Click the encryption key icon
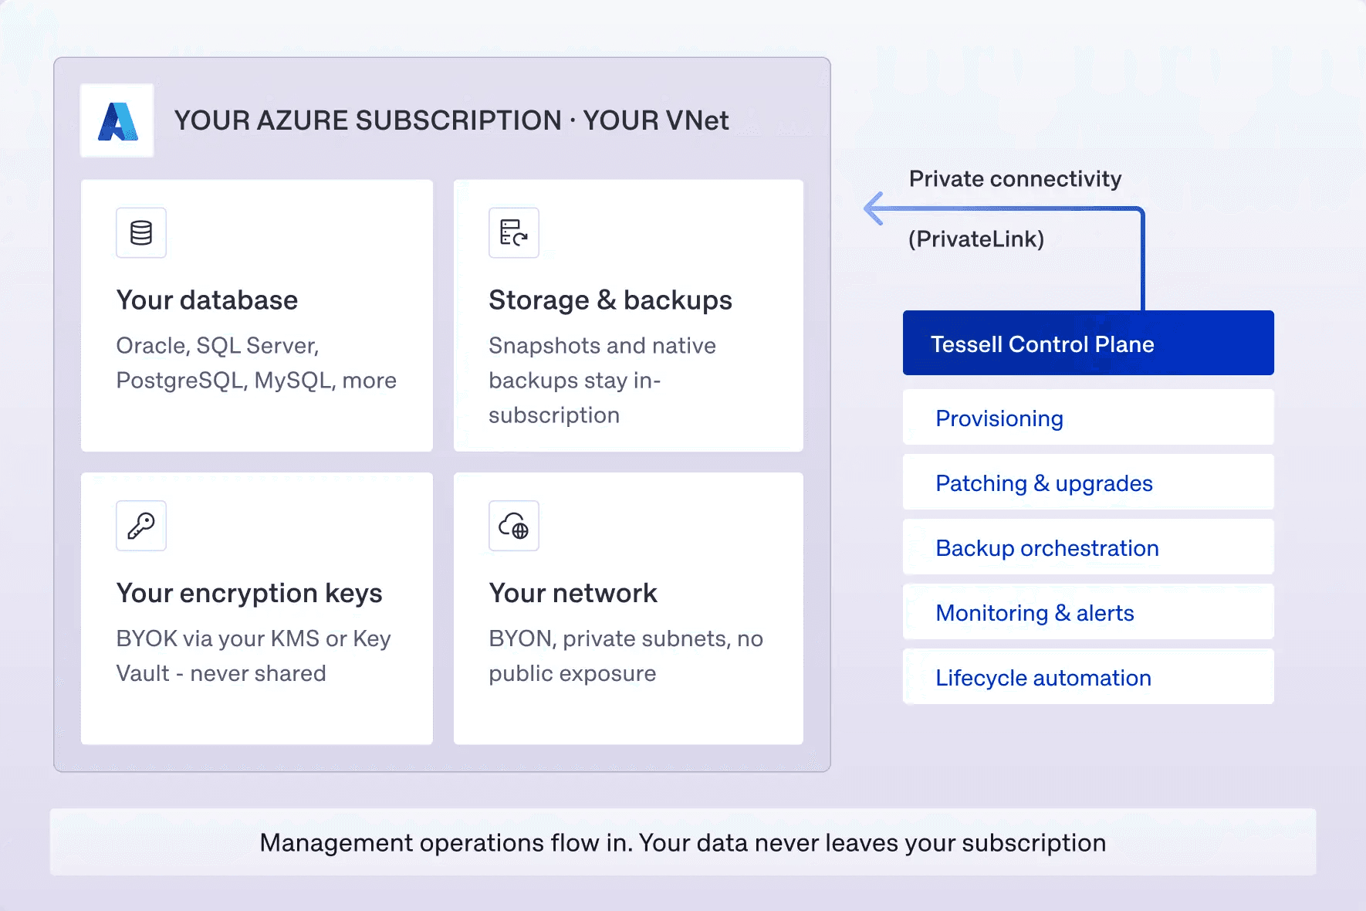The height and width of the screenshot is (911, 1366). 141,526
